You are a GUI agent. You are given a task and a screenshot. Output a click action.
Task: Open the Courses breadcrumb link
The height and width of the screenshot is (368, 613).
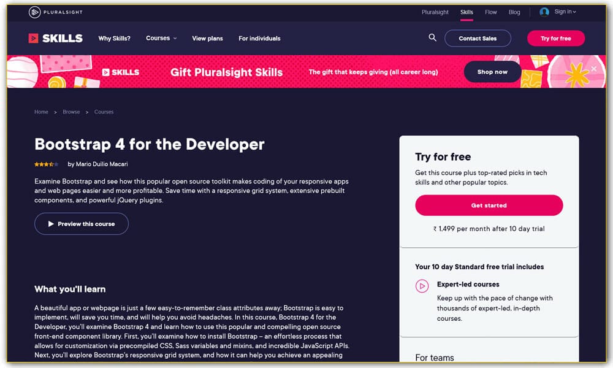click(104, 112)
